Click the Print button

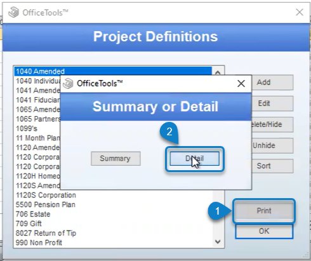264,211
